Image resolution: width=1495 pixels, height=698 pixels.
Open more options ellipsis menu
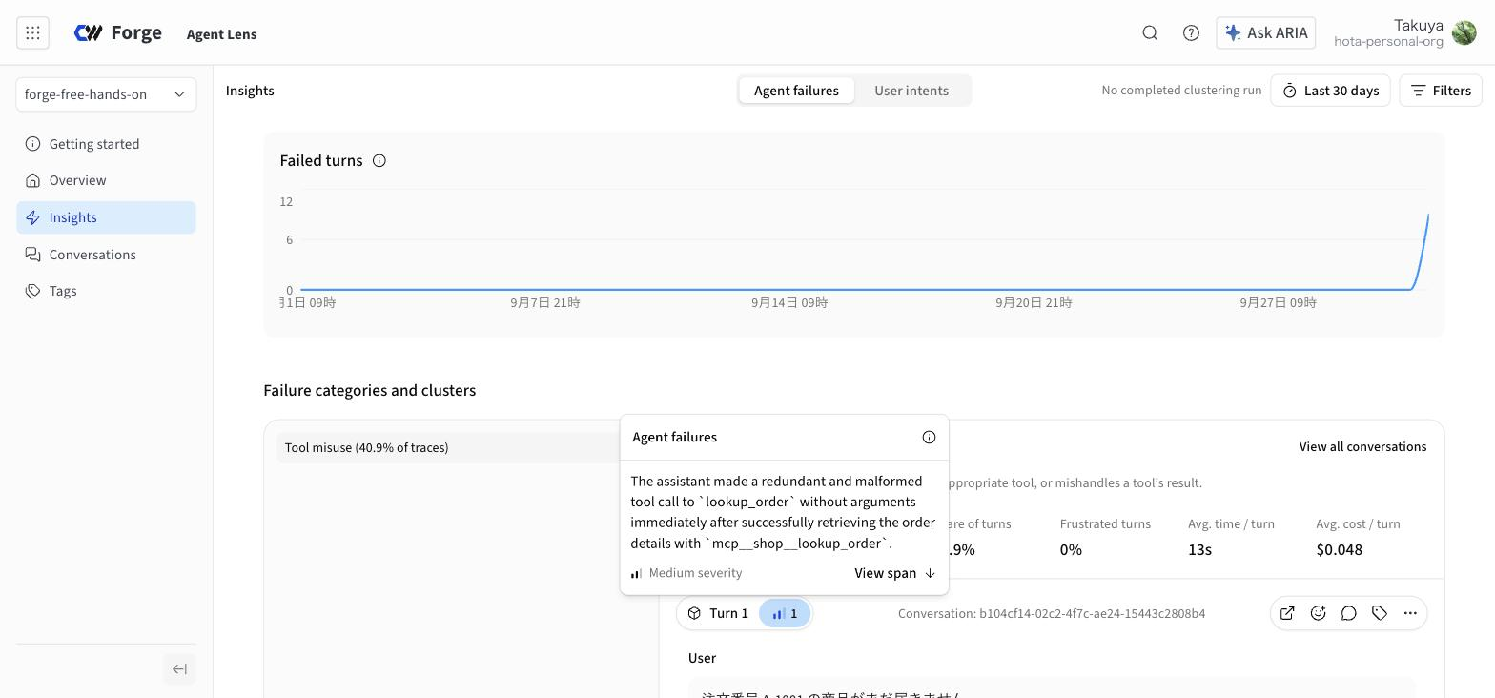[x=1410, y=613]
